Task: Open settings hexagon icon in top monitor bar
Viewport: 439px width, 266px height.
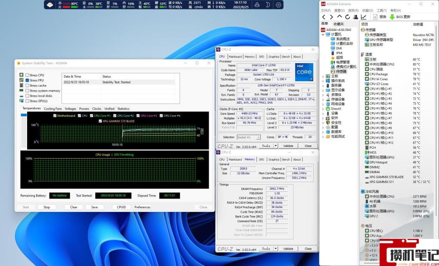Action: tap(278, 5)
